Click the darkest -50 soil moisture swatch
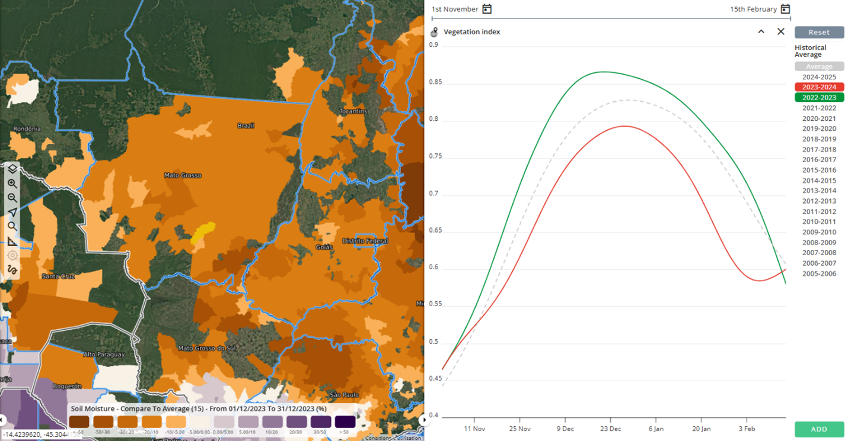 pos(78,421)
